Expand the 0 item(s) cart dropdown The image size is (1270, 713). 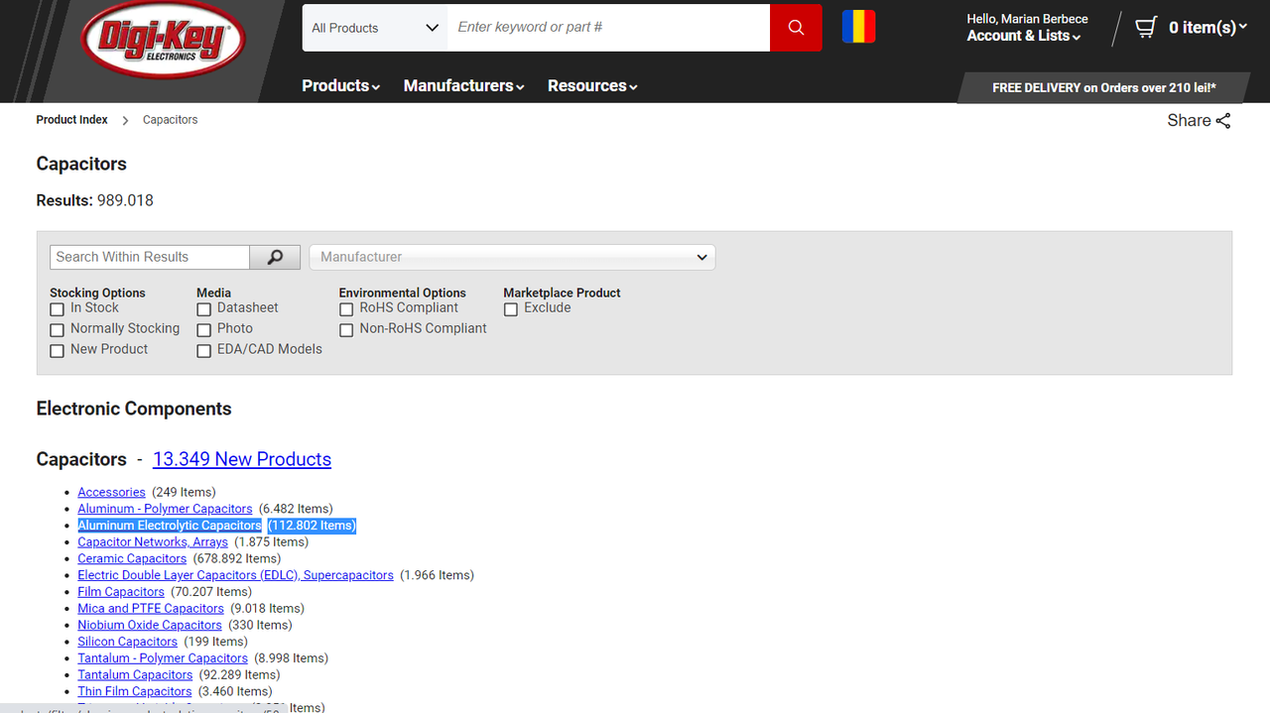1207,28
